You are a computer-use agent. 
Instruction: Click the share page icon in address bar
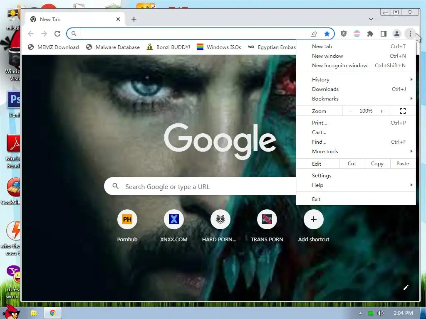(x=314, y=34)
